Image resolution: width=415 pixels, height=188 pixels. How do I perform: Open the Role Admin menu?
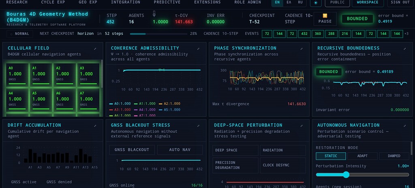pyautogui.click(x=248, y=2)
